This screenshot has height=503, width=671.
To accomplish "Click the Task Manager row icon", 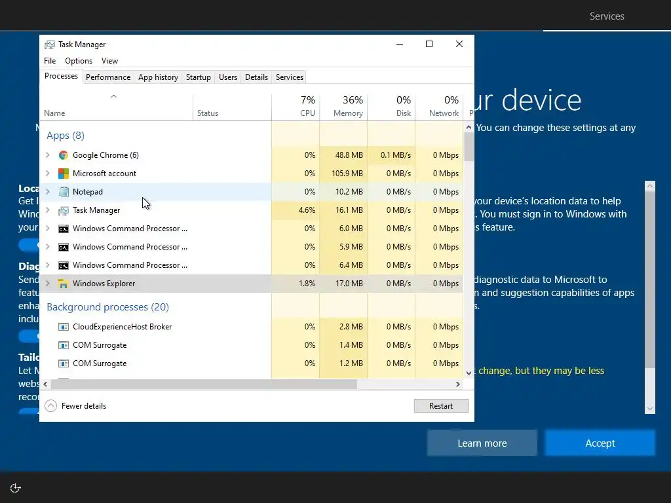I will point(64,210).
